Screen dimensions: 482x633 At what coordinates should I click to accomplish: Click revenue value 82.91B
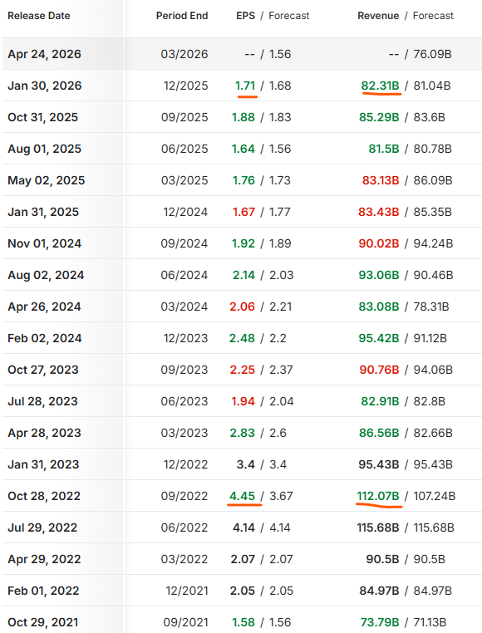380,401
